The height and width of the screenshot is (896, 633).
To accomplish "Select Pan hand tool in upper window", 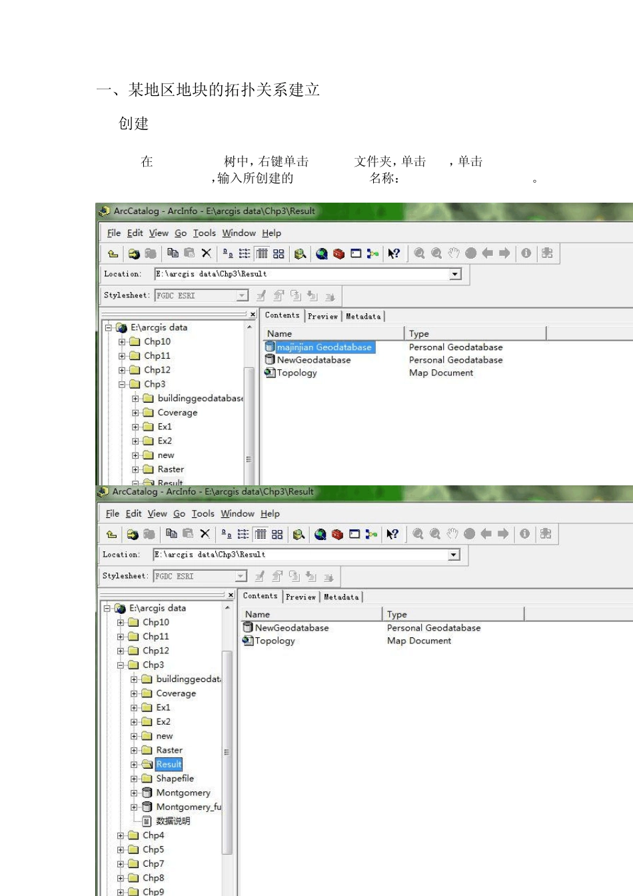I will pos(454,253).
